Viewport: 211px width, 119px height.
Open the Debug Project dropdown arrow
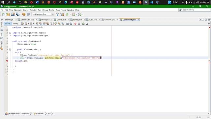(x=76, y=14)
